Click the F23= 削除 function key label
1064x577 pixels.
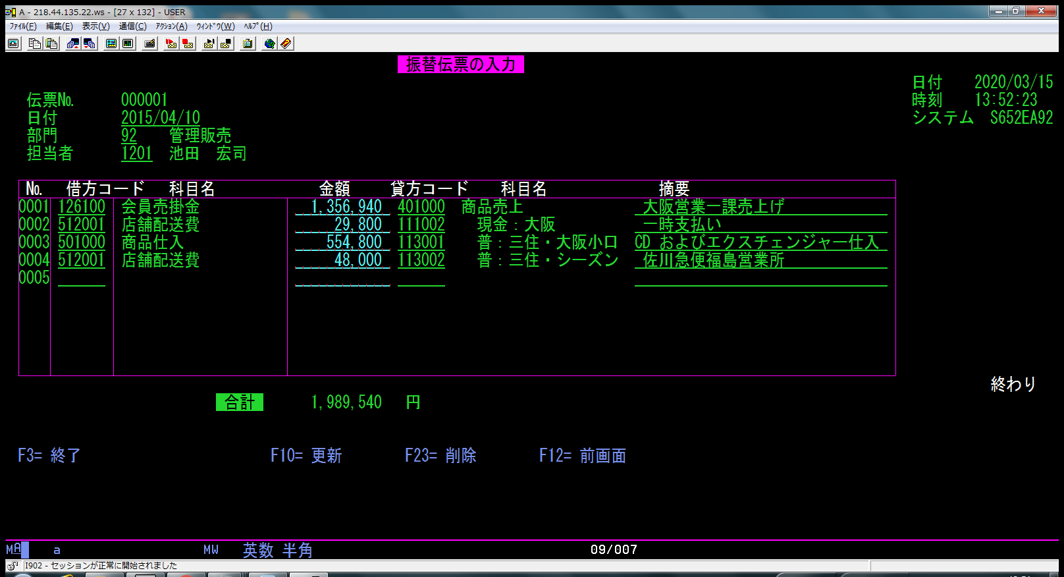[x=440, y=455]
